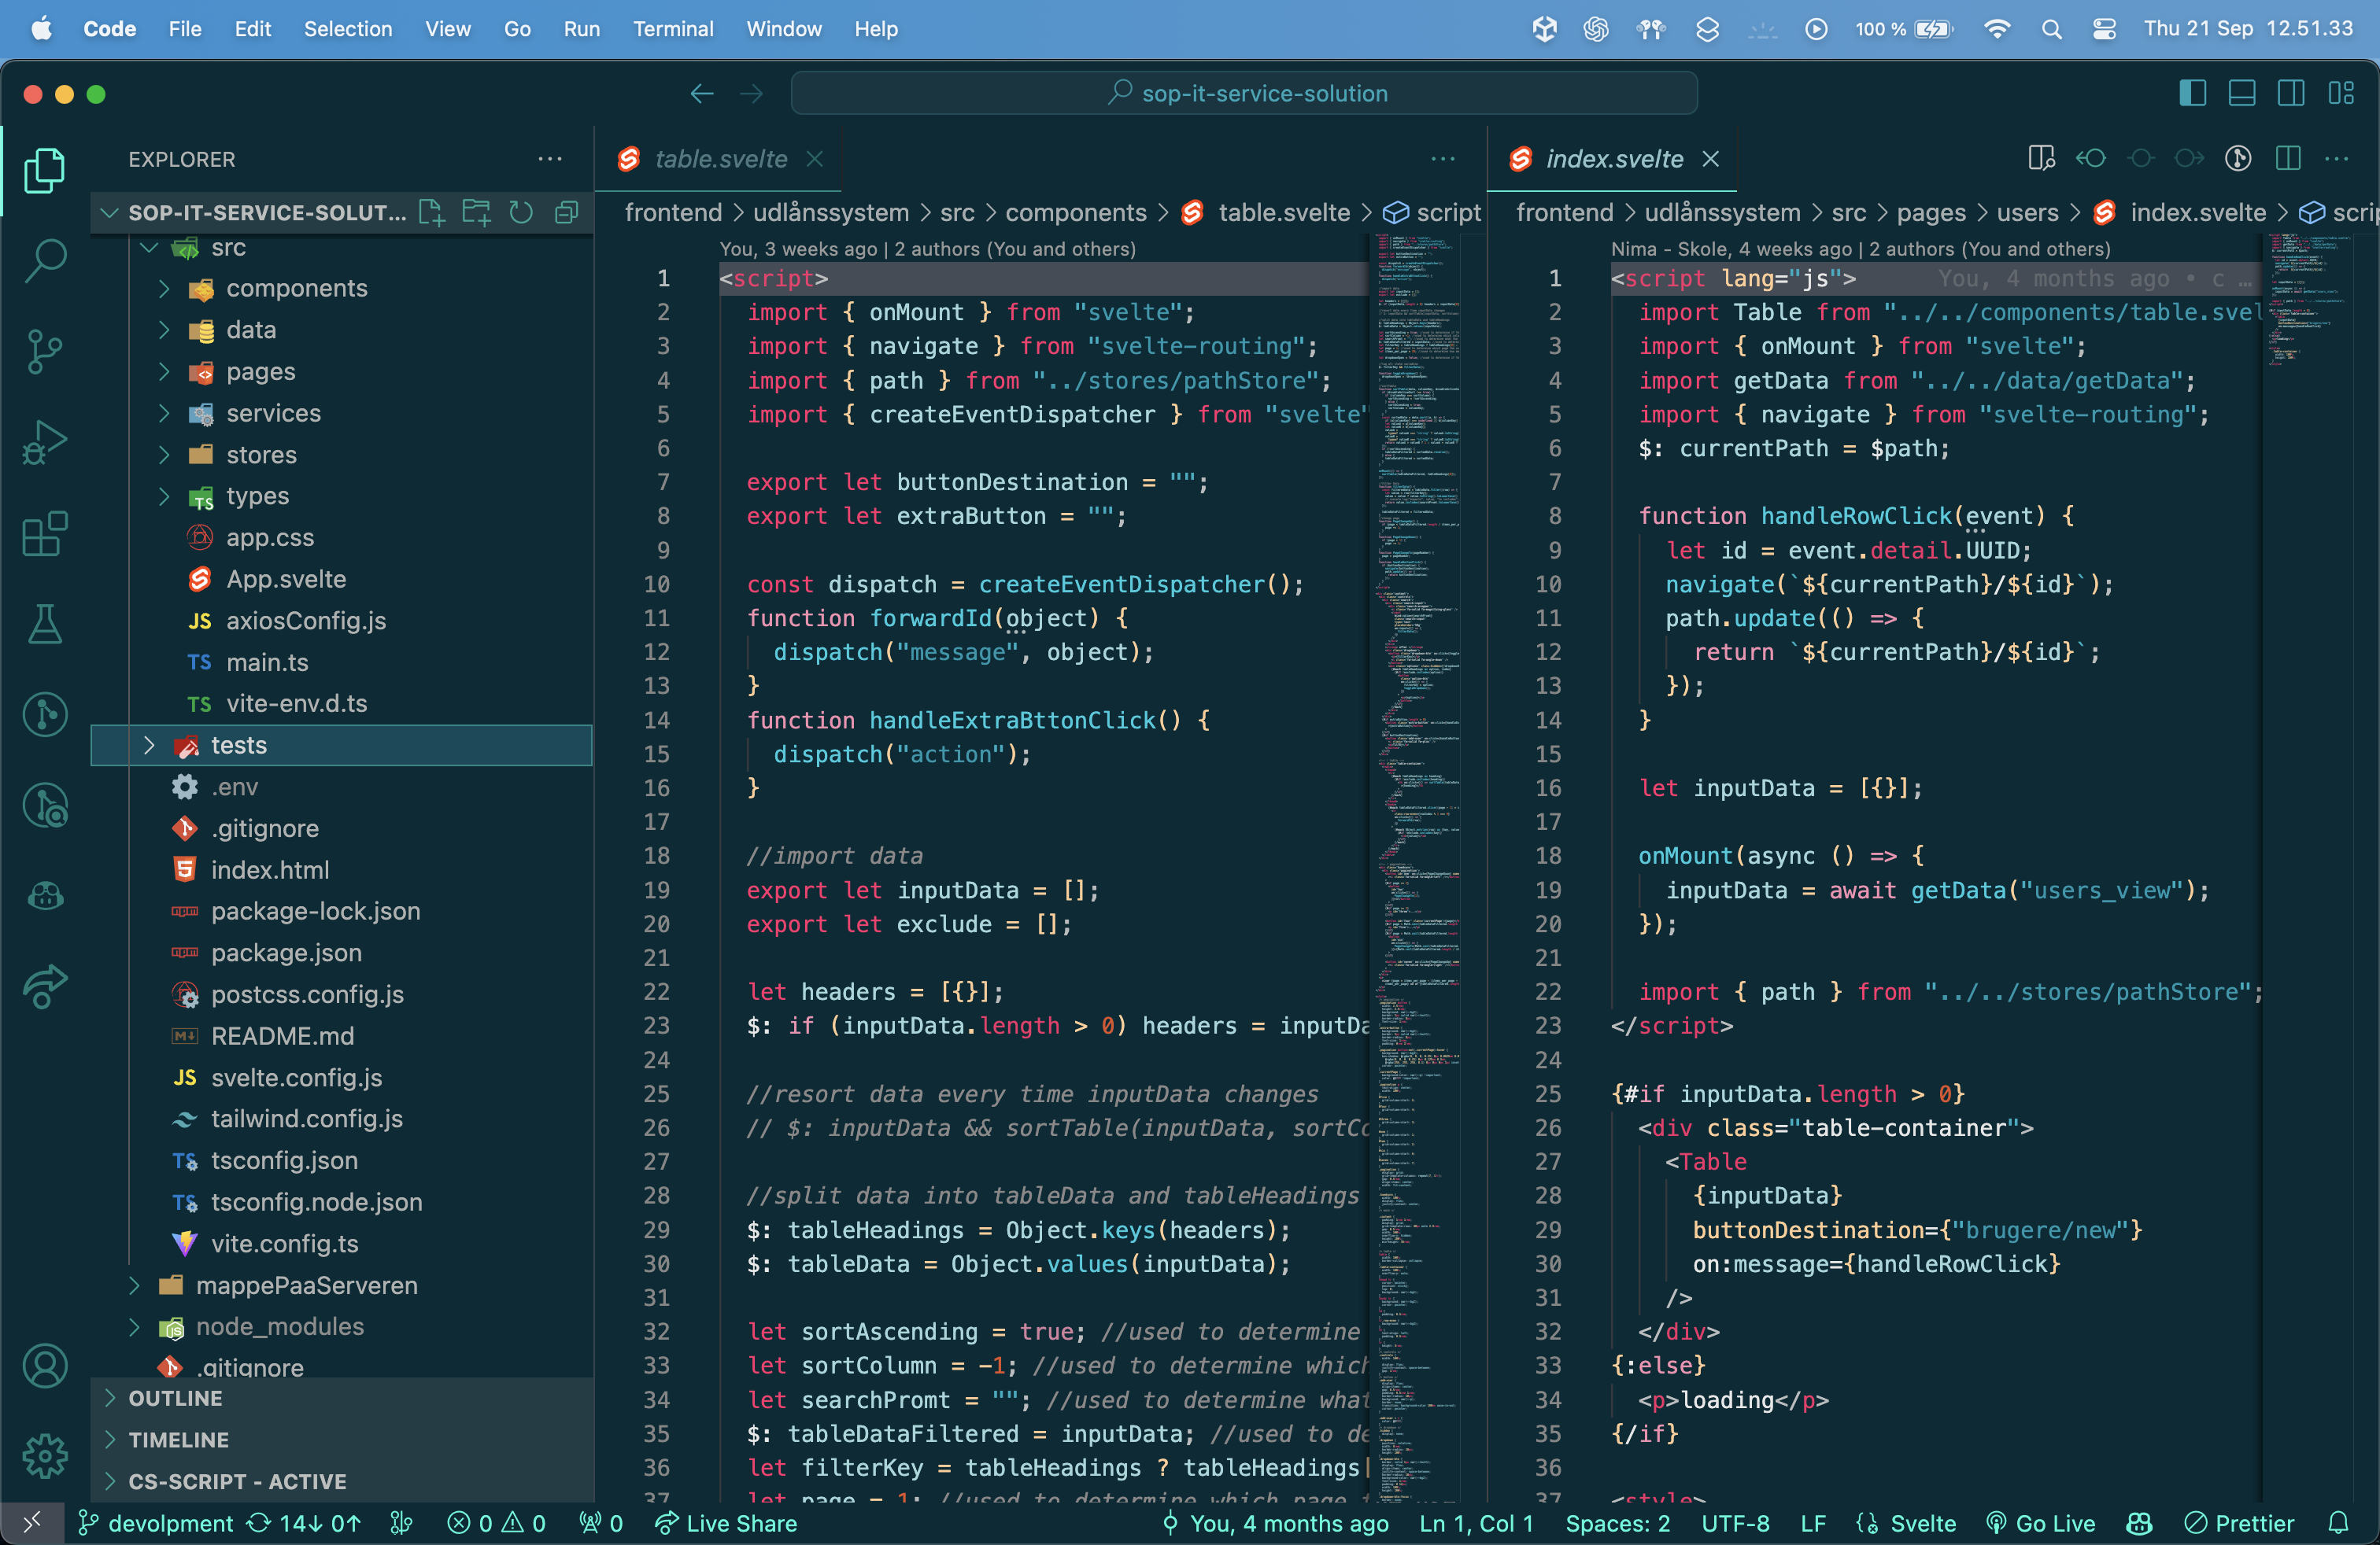
Task: Expand the tests folder
Action: click(x=342, y=746)
